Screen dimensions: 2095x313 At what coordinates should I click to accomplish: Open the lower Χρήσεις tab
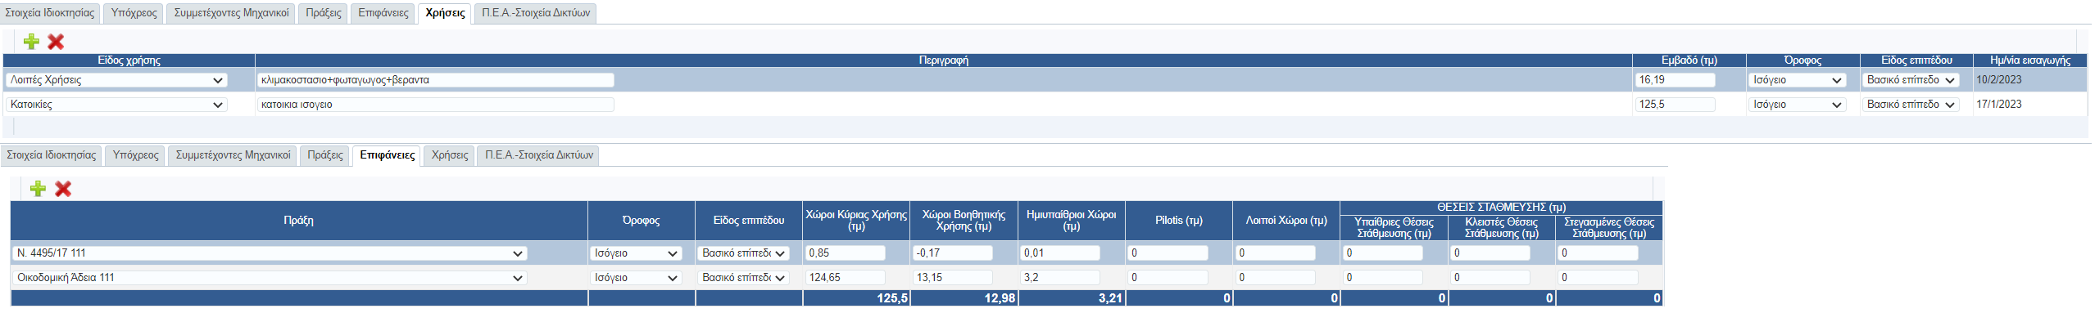click(450, 155)
